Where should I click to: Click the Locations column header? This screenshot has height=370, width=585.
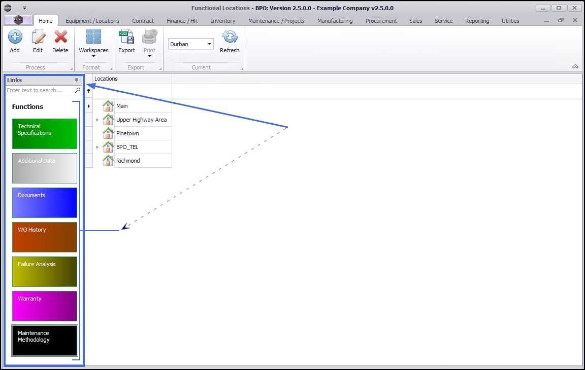[x=132, y=79]
